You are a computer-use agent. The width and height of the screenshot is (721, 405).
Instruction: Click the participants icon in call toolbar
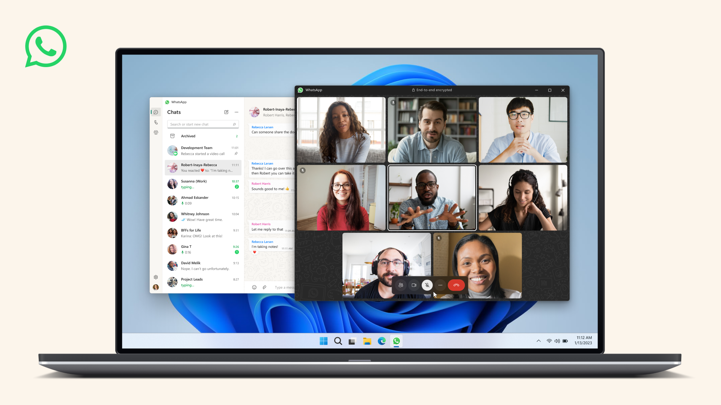(400, 285)
